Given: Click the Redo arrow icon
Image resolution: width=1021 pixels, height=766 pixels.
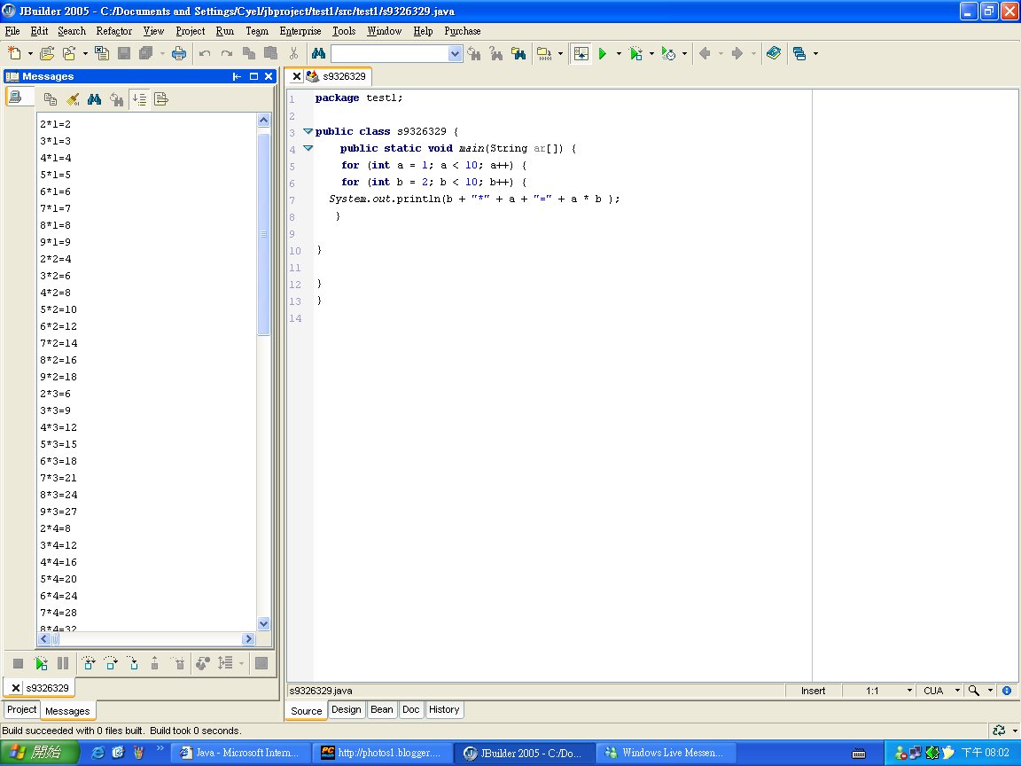Looking at the screenshot, I should tap(227, 53).
